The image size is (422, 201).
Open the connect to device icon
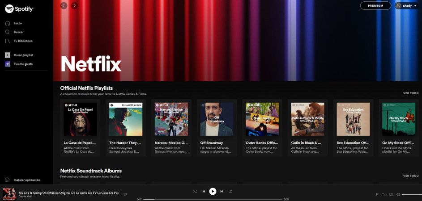point(391,194)
